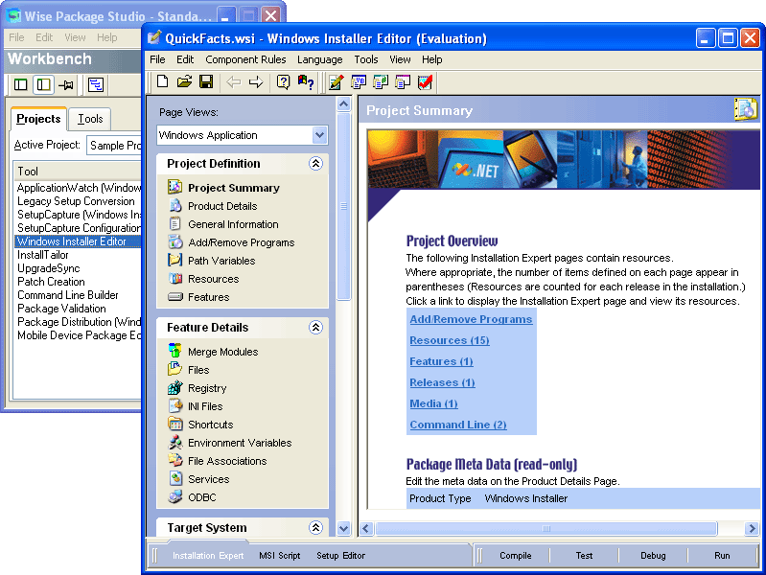Follow the Resources (15) link

pos(450,340)
